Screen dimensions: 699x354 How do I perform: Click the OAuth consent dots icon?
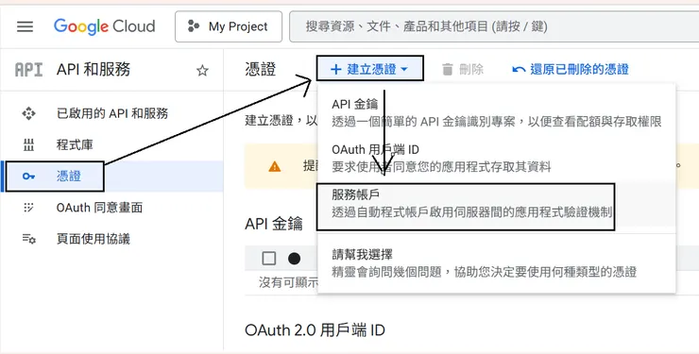click(28, 208)
